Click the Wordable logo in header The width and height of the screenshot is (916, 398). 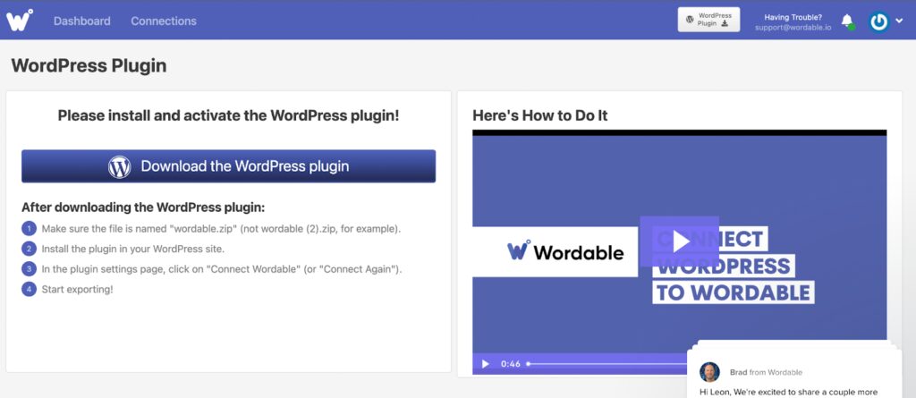click(x=20, y=21)
